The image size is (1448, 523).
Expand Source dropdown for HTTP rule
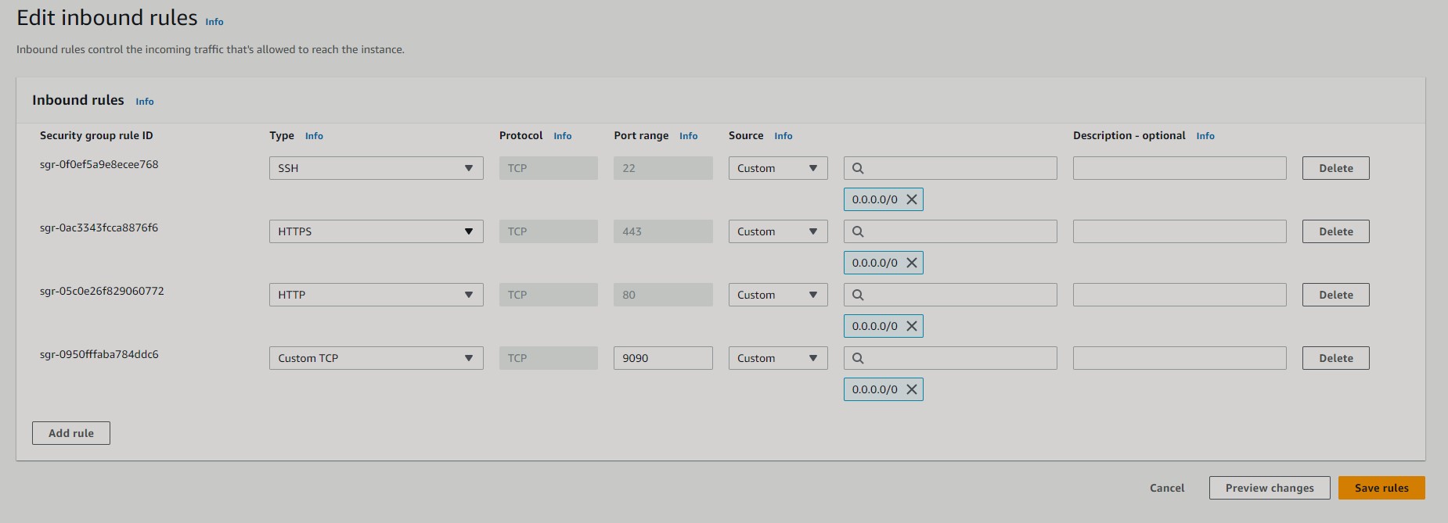click(777, 295)
